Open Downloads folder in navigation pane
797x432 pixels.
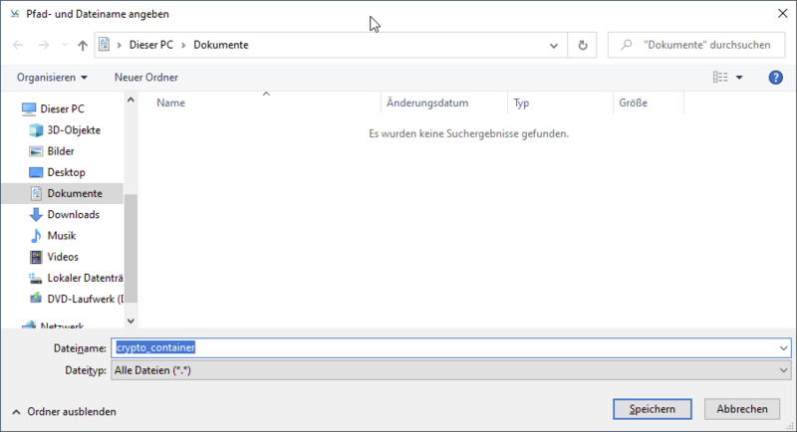click(73, 214)
